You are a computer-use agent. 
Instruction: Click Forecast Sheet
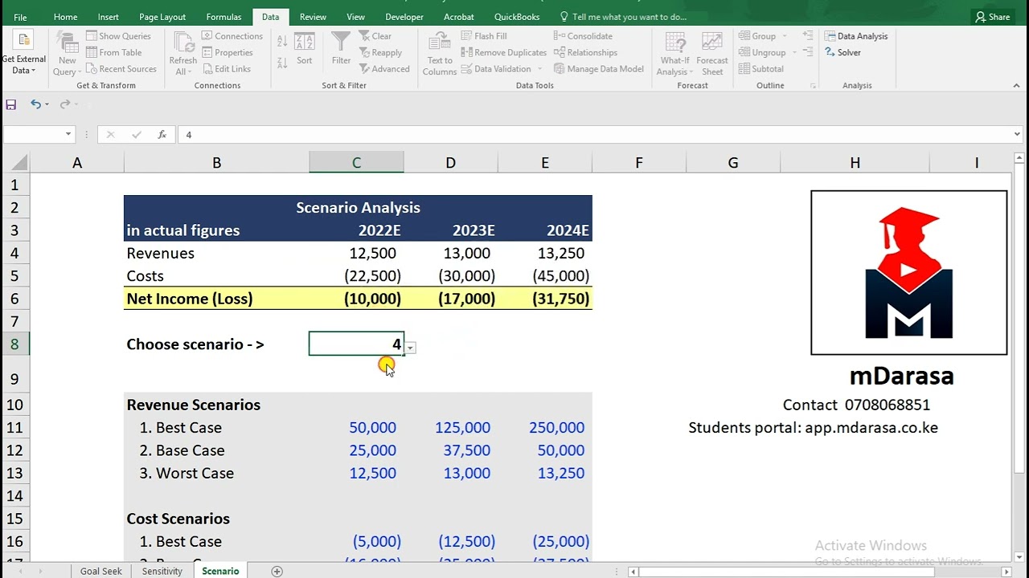[712, 55]
